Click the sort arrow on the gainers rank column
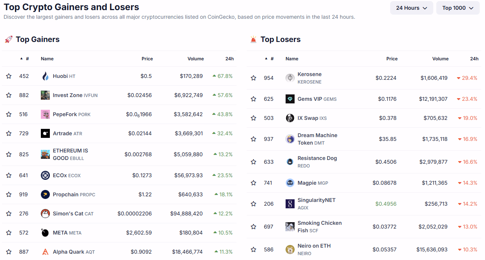 pos(21,58)
